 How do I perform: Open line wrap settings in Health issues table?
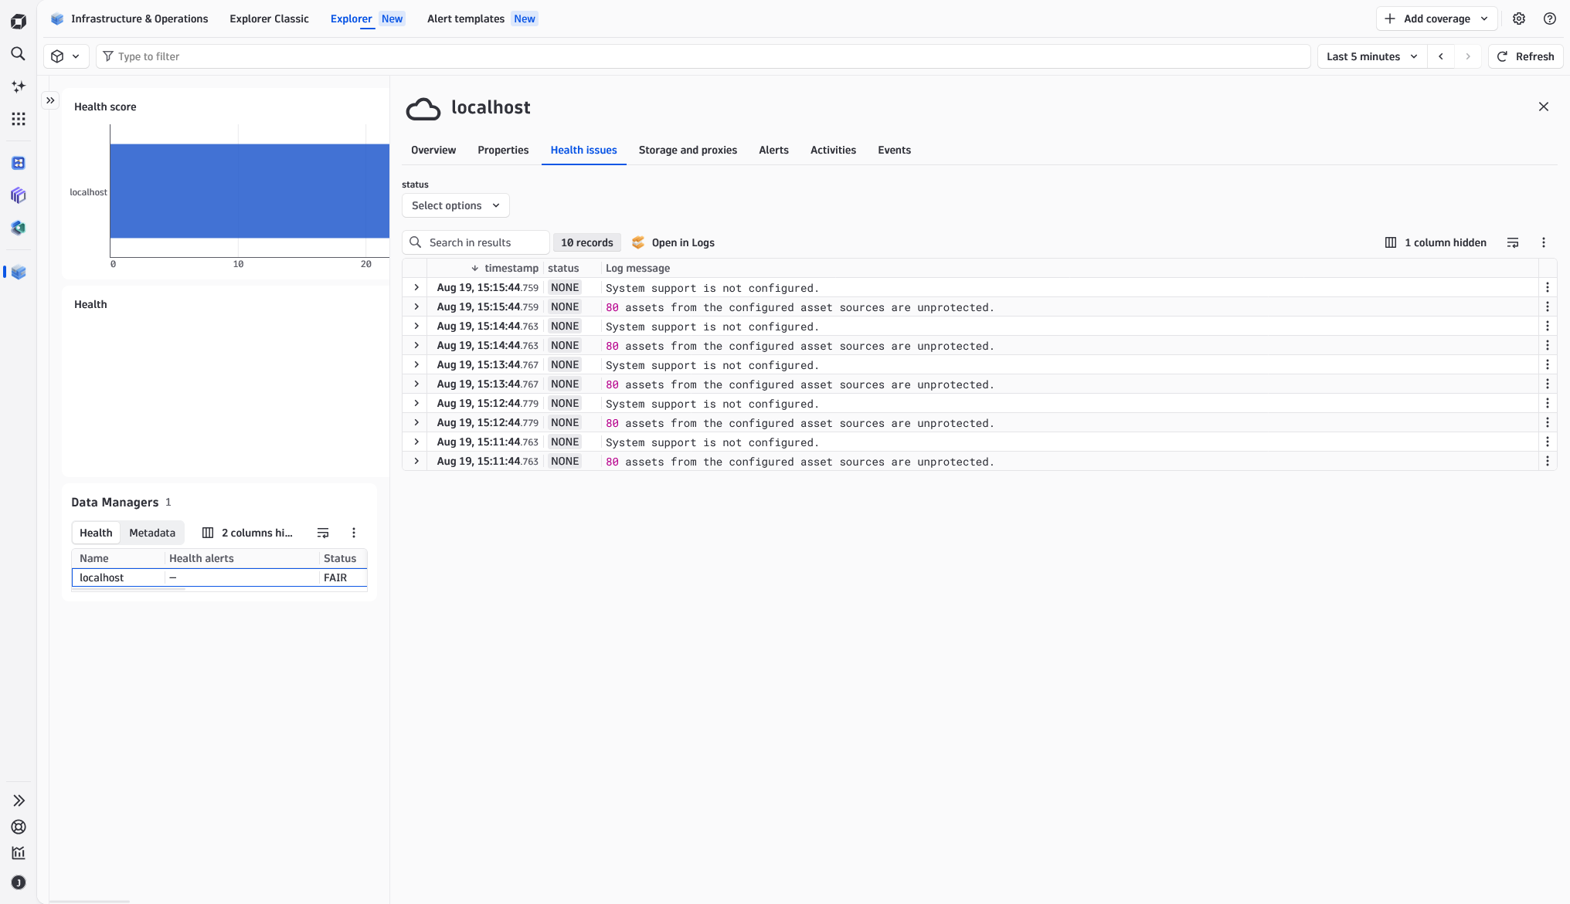point(1513,242)
